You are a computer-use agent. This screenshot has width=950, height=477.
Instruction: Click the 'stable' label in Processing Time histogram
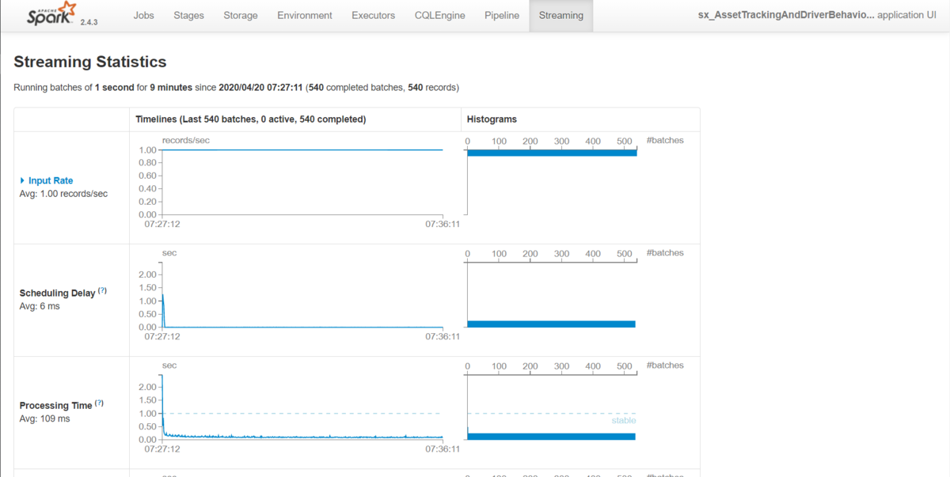click(x=624, y=420)
